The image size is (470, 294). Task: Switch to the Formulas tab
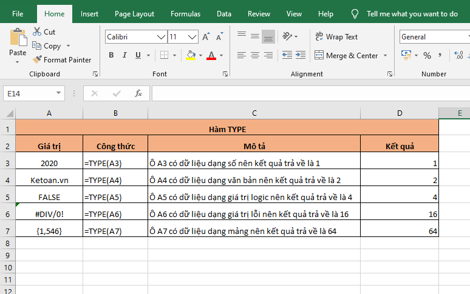(185, 14)
